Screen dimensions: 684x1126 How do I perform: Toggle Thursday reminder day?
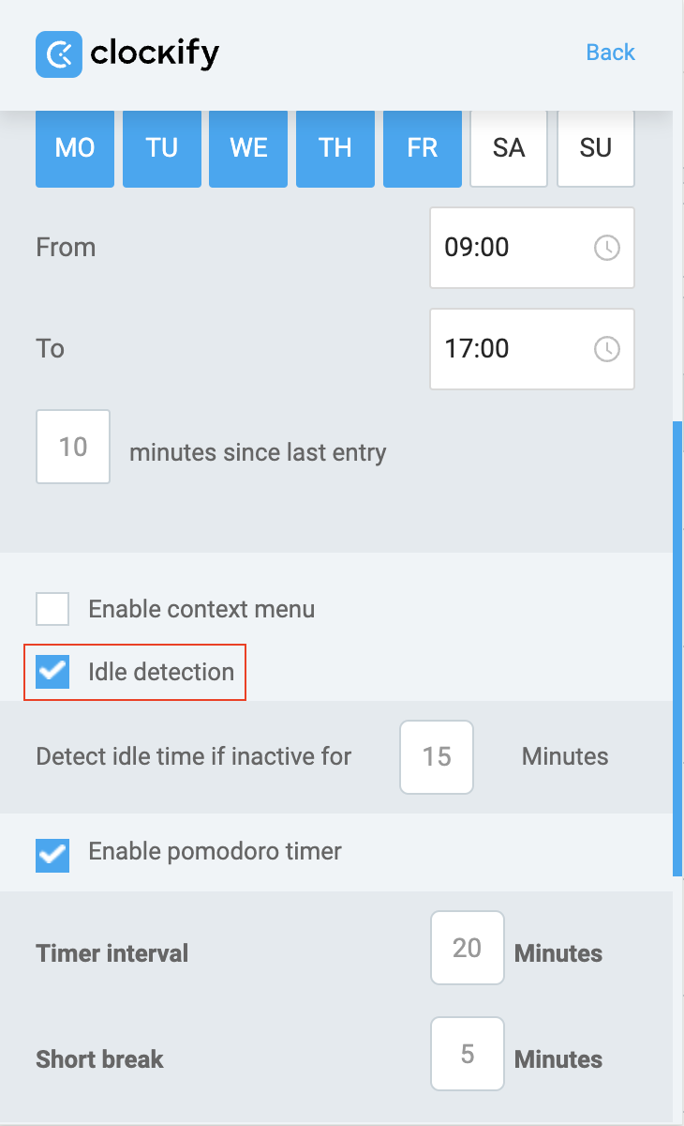coord(335,148)
